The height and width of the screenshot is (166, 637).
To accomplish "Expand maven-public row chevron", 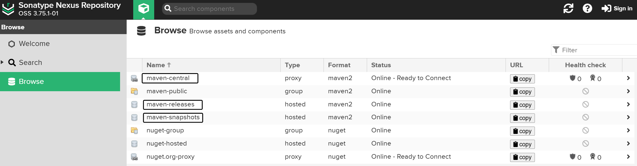I will coord(628,91).
